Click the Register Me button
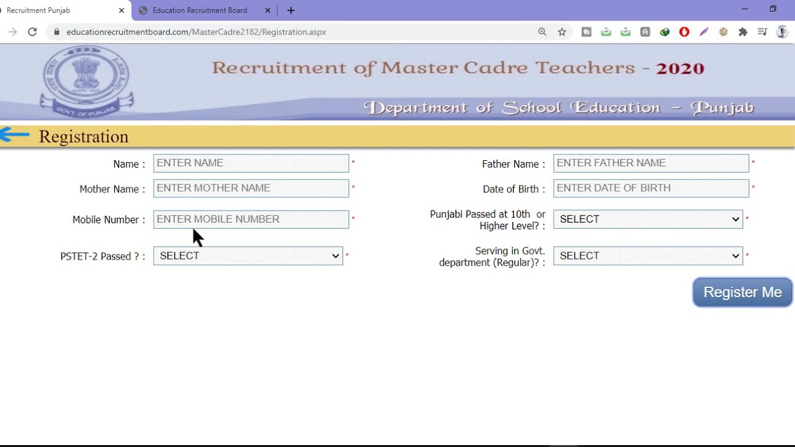The height and width of the screenshot is (447, 795). point(742,292)
